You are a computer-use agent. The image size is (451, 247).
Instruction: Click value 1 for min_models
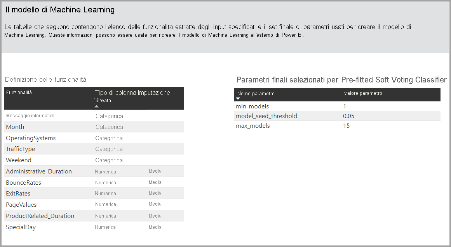point(345,106)
